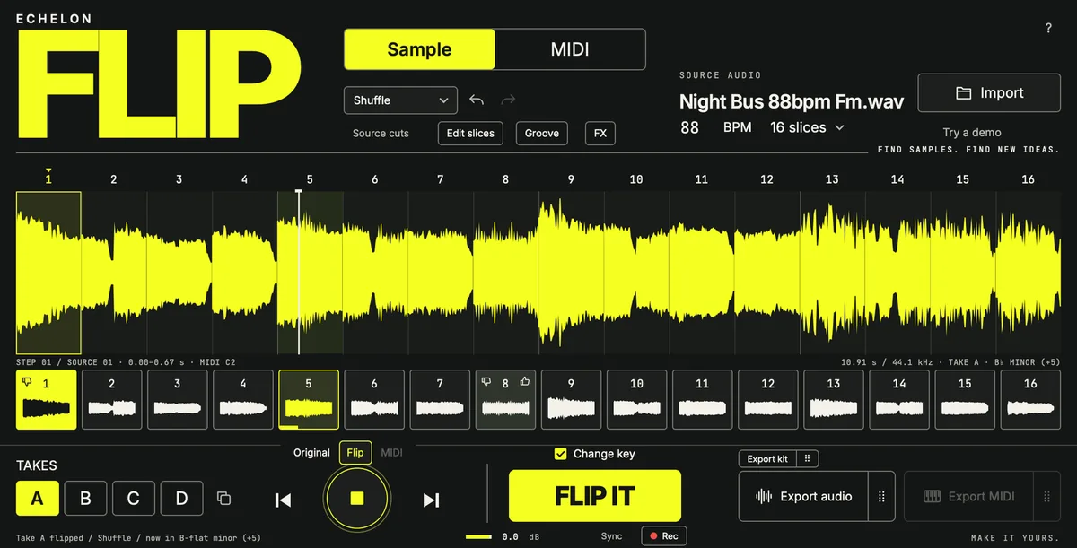The width and height of the screenshot is (1077, 548).
Task: Select take B
Action: tap(85, 499)
